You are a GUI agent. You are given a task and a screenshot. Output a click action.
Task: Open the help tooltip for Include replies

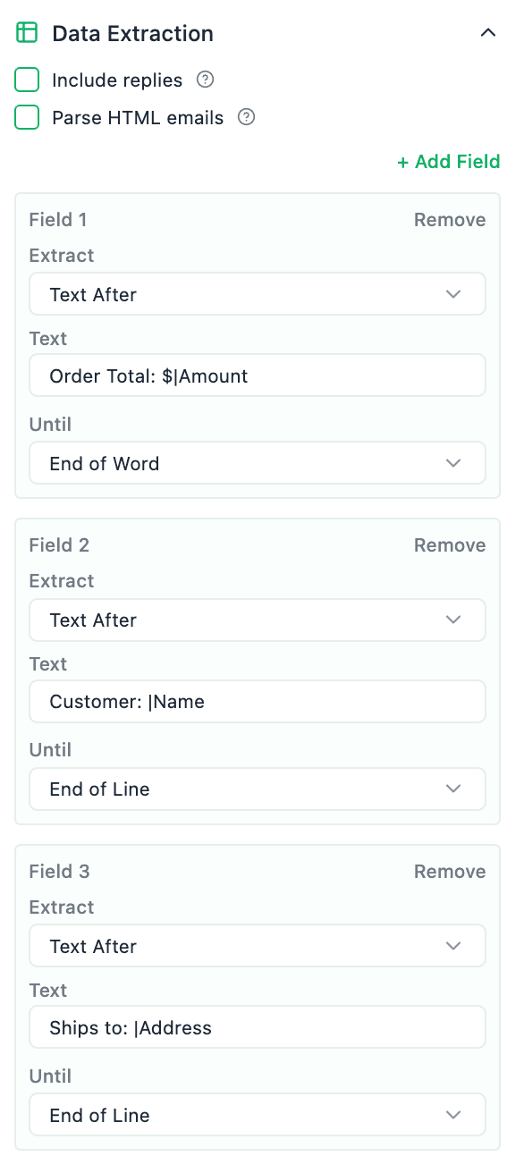pos(205,80)
